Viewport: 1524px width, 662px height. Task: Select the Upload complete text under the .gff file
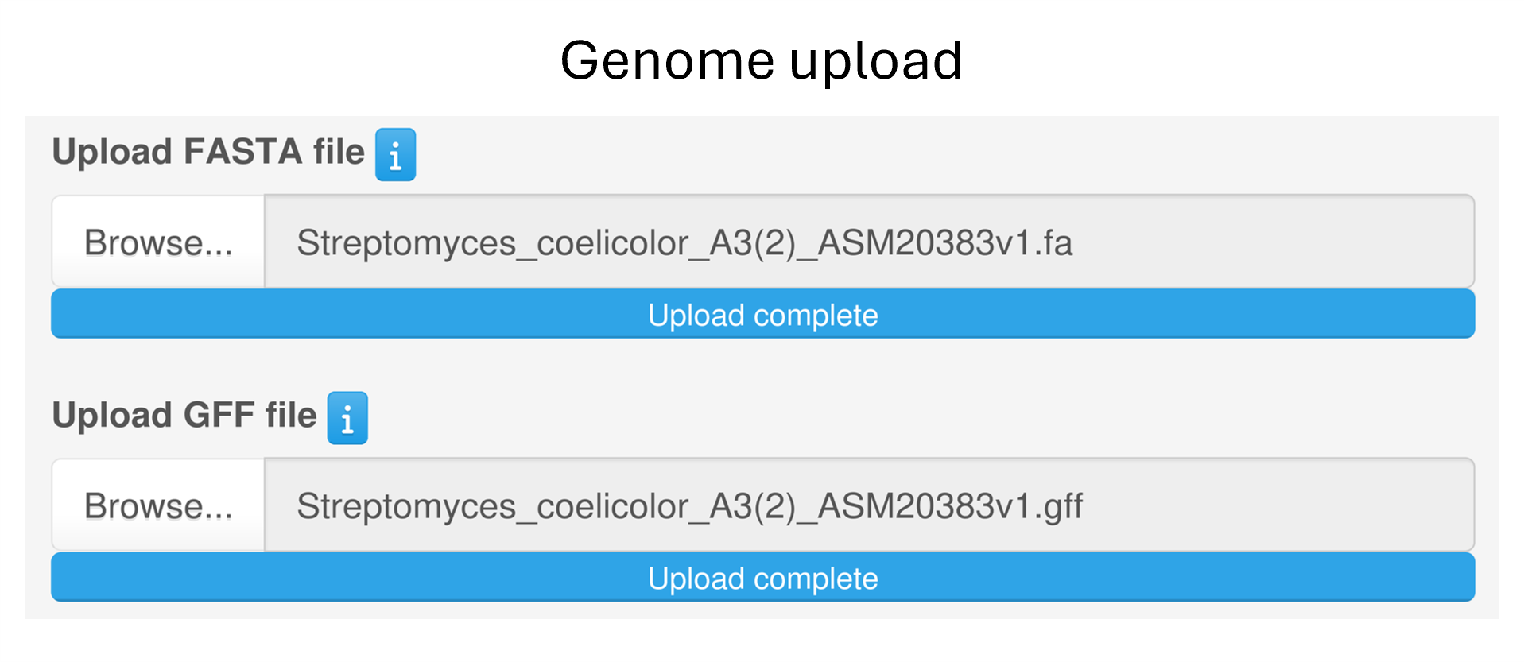(762, 579)
